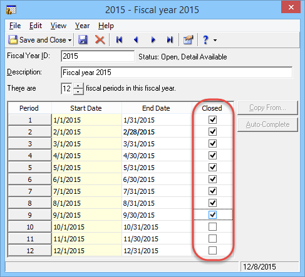The width and height of the screenshot is (305, 277).
Task: Check Closed for period 10
Action: click(212, 227)
